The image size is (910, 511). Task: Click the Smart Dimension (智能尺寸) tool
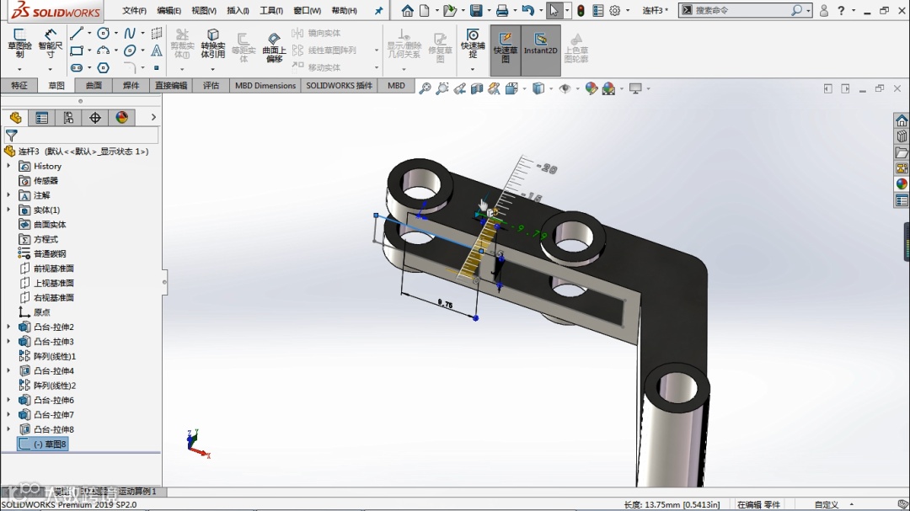click(x=50, y=43)
